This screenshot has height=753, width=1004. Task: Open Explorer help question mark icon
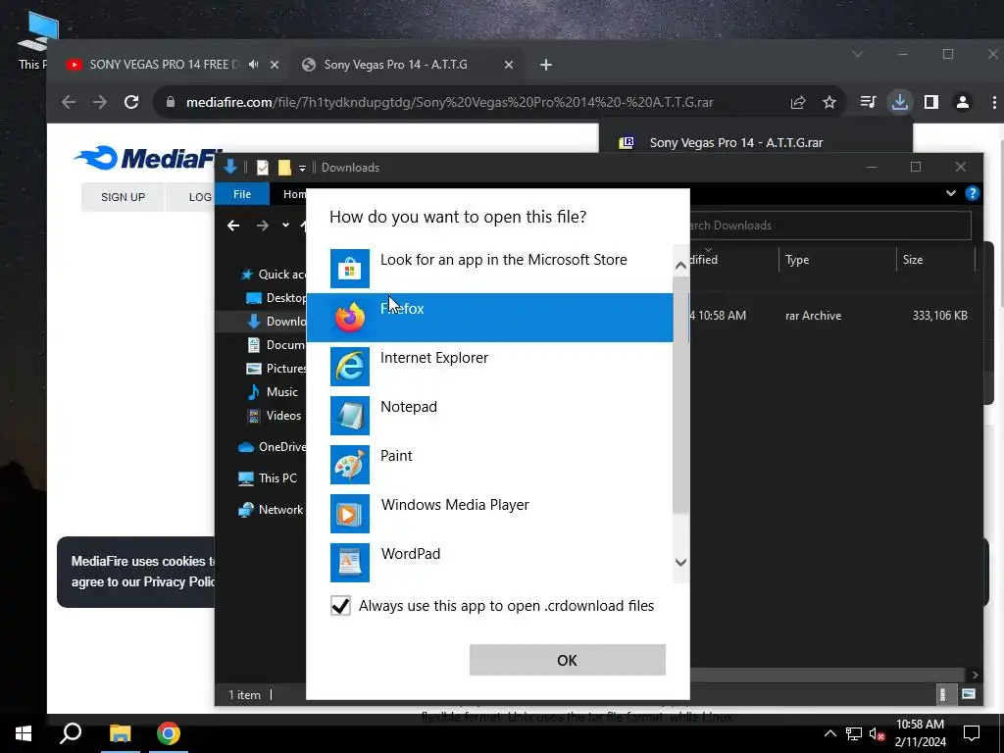coord(972,193)
